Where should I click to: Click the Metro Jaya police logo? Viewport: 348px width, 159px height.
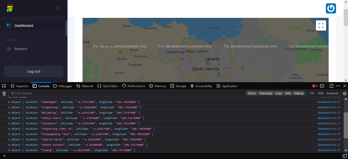(10, 8)
